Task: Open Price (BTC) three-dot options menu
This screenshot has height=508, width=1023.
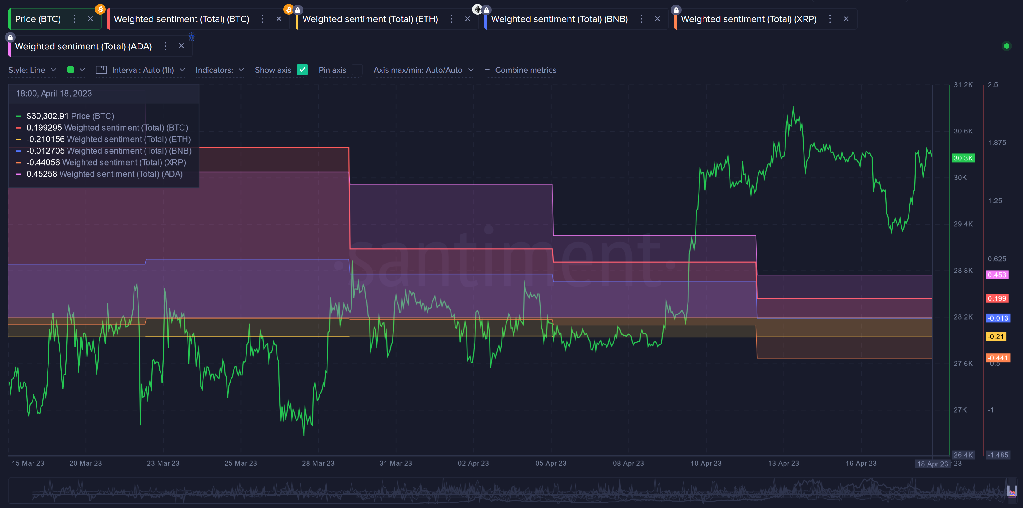Action: 74,19
